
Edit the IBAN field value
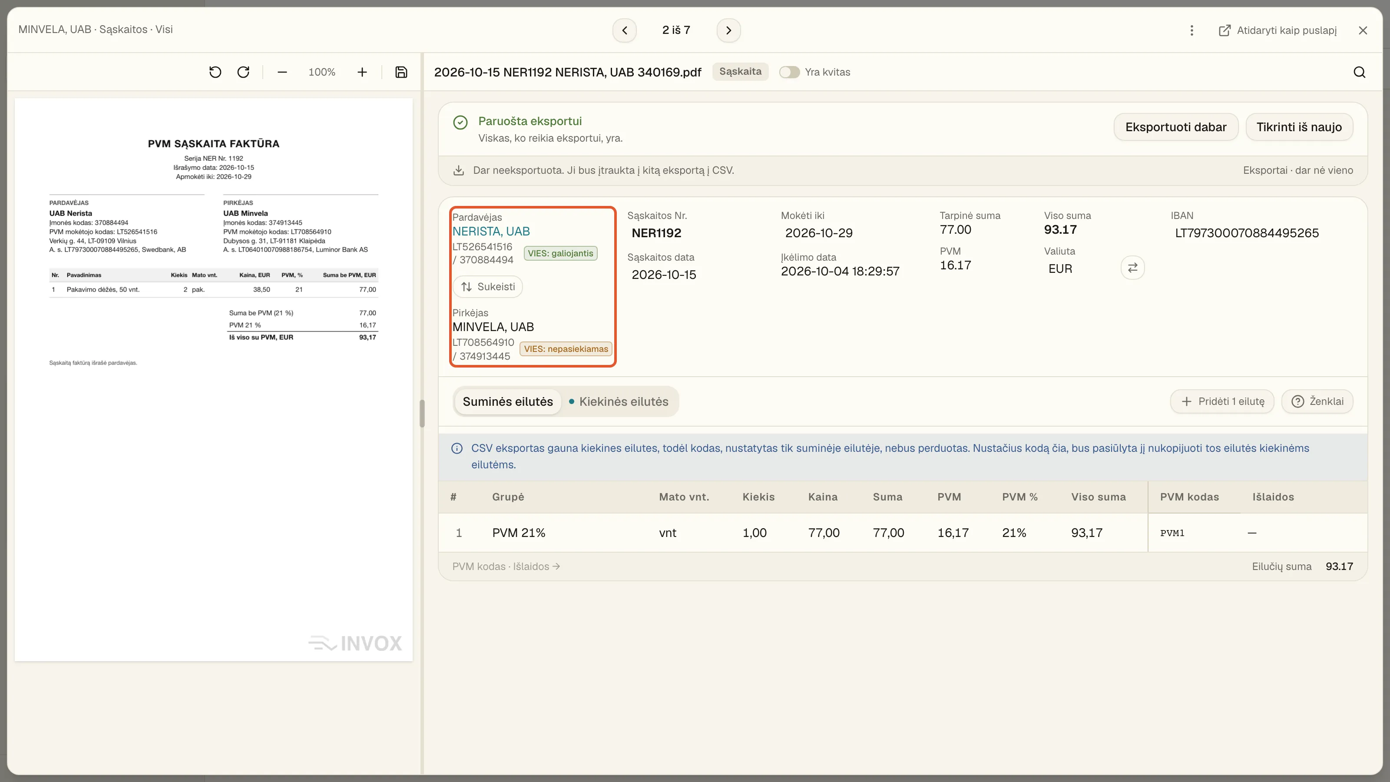click(1247, 233)
